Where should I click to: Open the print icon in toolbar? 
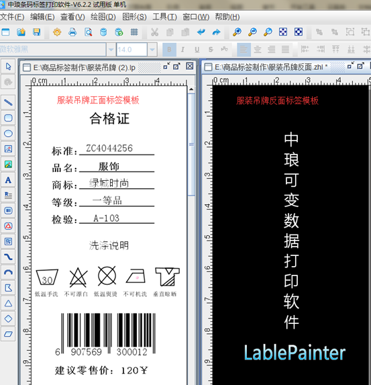click(x=72, y=32)
